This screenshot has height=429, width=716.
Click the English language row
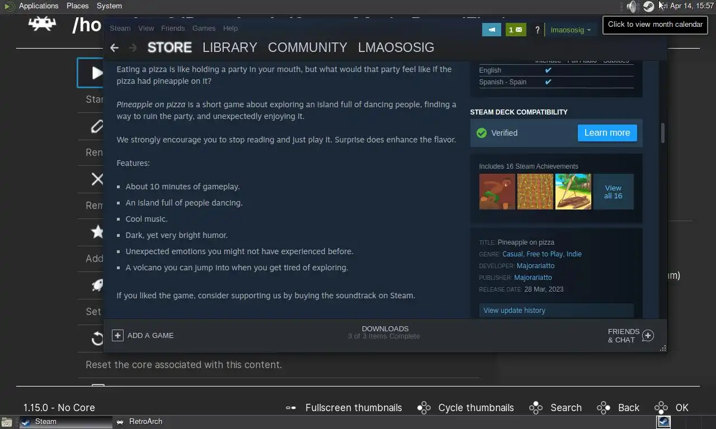pyautogui.click(x=556, y=70)
